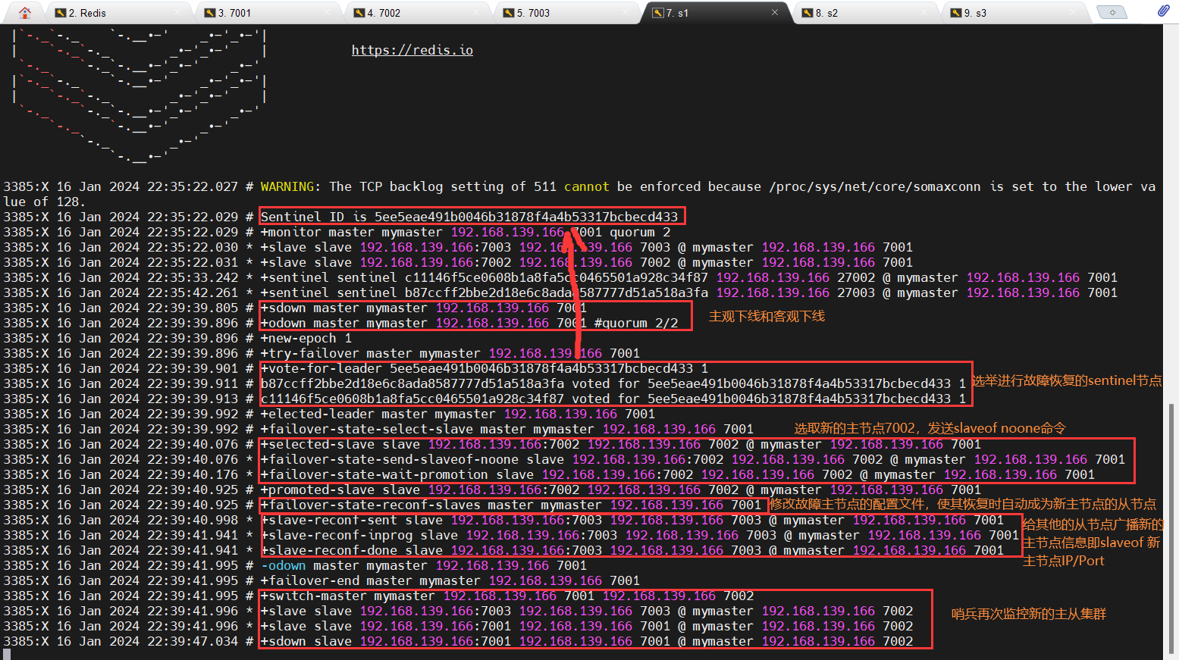
Task: Click the session icon on '7. s1' tab
Action: 658,13
